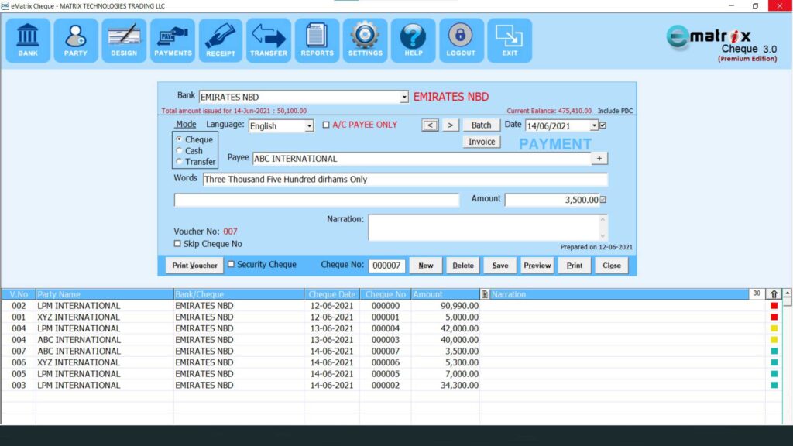Open the cheque Design tool
793x446 pixels.
coord(124,39)
